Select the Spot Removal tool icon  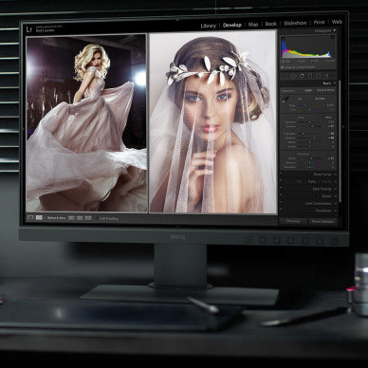coord(293,76)
